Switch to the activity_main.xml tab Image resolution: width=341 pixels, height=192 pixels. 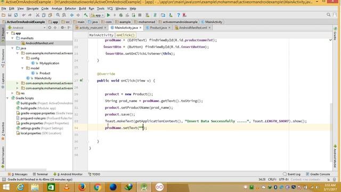coord(91,28)
